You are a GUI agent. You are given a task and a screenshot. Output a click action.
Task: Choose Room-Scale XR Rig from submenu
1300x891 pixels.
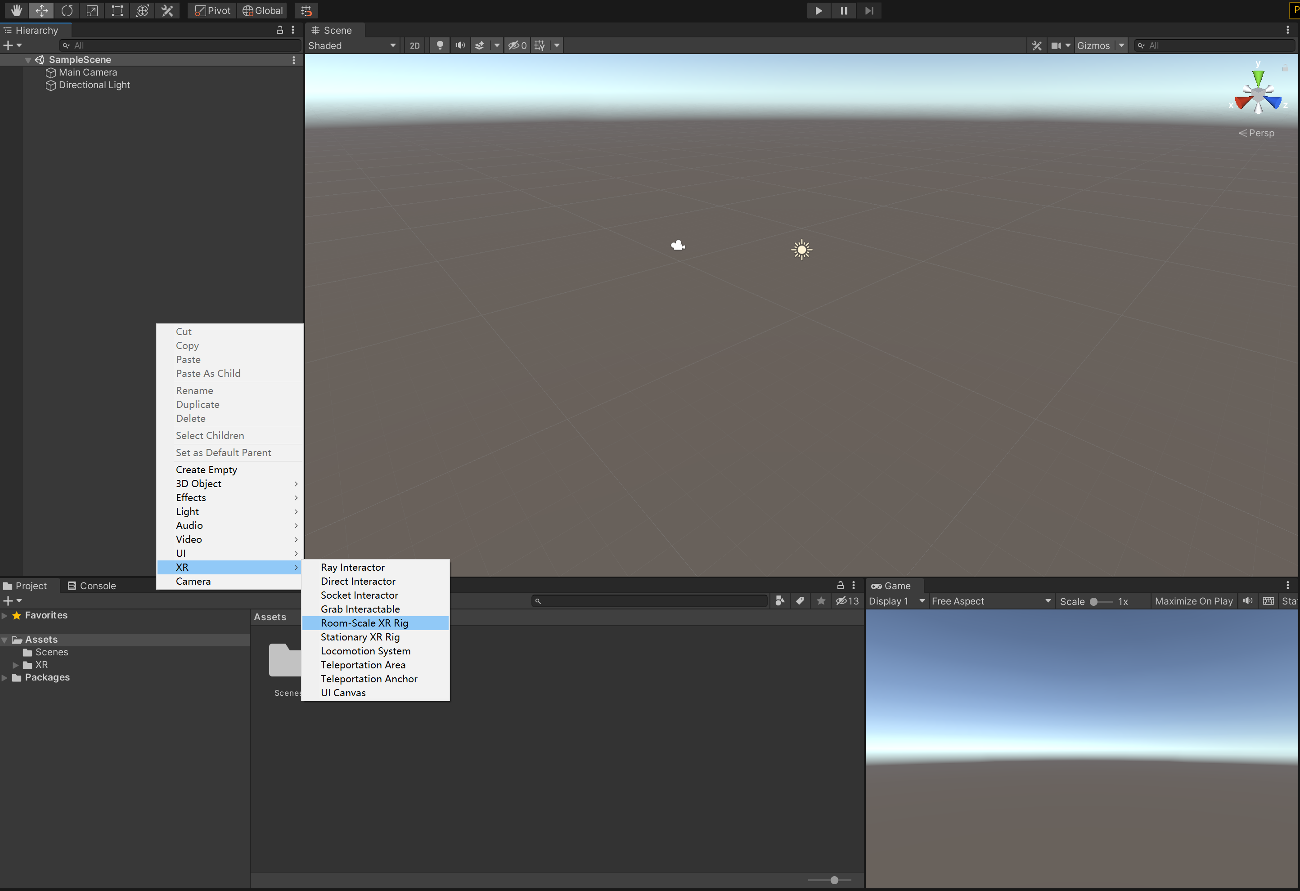(364, 622)
